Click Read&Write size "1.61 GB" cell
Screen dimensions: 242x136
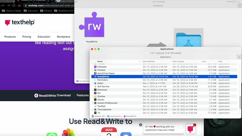point(212,77)
